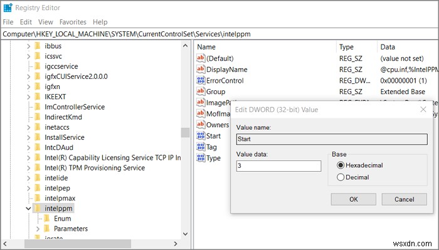The height and width of the screenshot is (250, 439).
Task: Click the IKEEXT folder icon
Action: click(38, 96)
